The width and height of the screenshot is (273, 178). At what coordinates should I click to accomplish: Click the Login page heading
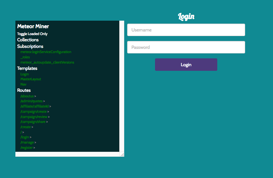(x=186, y=17)
